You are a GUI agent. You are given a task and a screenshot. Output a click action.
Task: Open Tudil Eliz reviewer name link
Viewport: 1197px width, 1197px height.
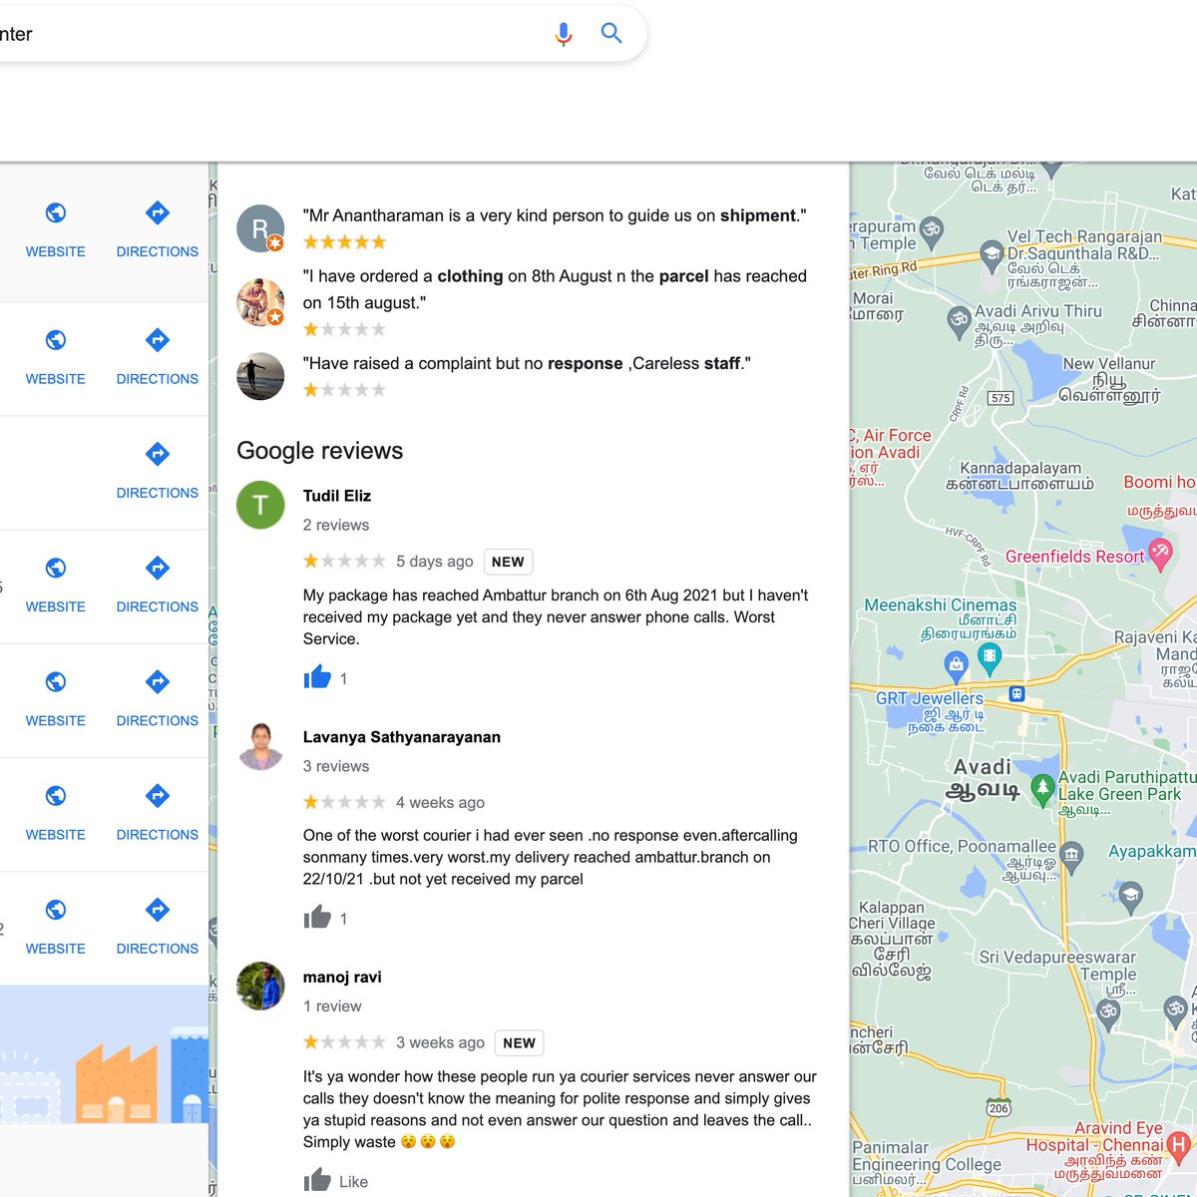337,496
